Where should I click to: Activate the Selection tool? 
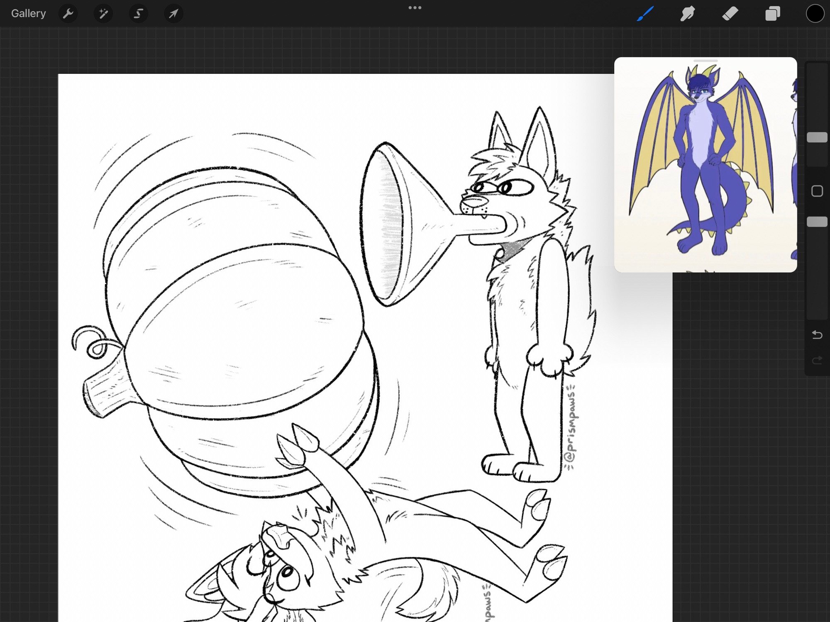138,14
